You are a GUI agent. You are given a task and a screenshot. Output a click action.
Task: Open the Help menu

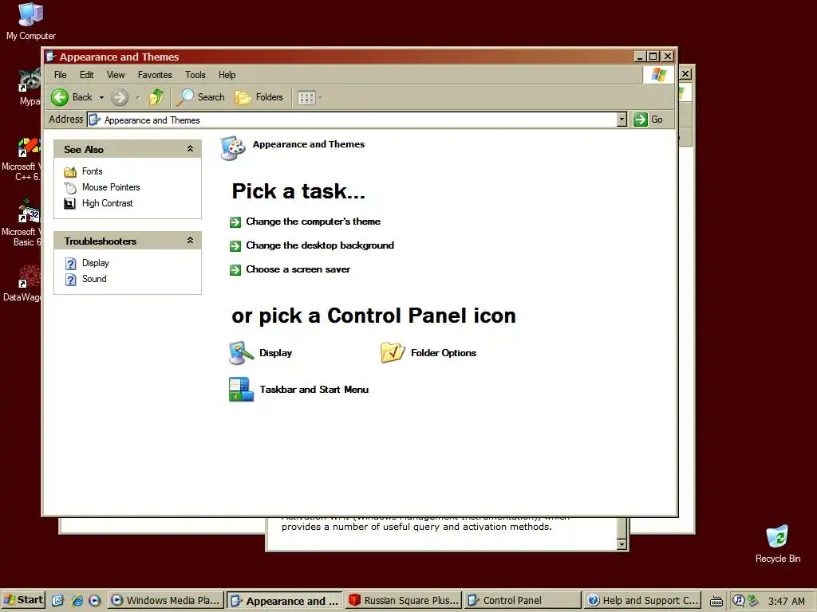coord(227,75)
